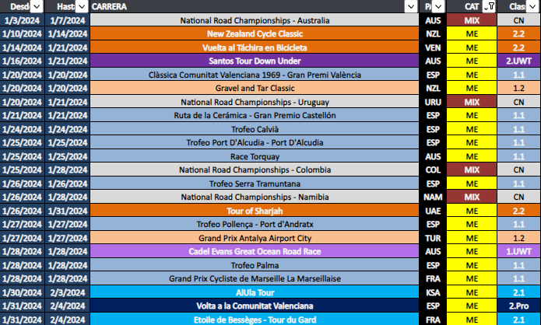Viewport: 541px width, 325px height.
Task: Open the Class column filter dropdown
Action: point(532,6)
